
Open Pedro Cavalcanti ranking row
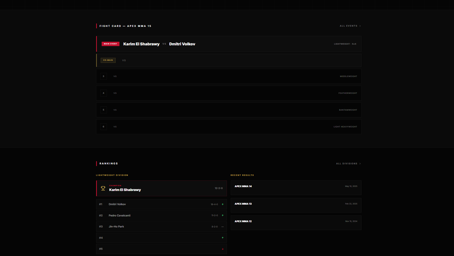coord(162,216)
